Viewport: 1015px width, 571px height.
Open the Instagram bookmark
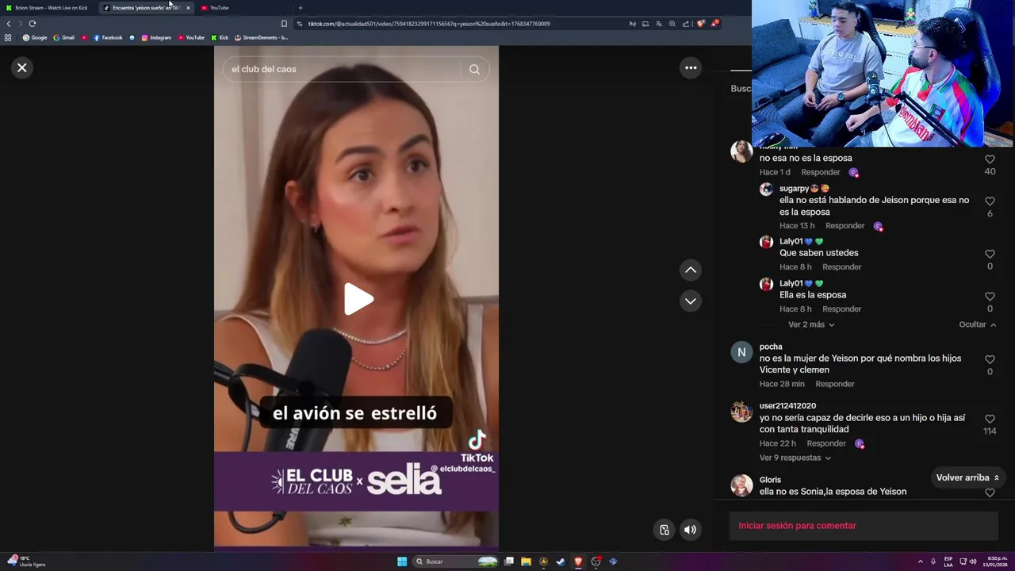coord(156,37)
